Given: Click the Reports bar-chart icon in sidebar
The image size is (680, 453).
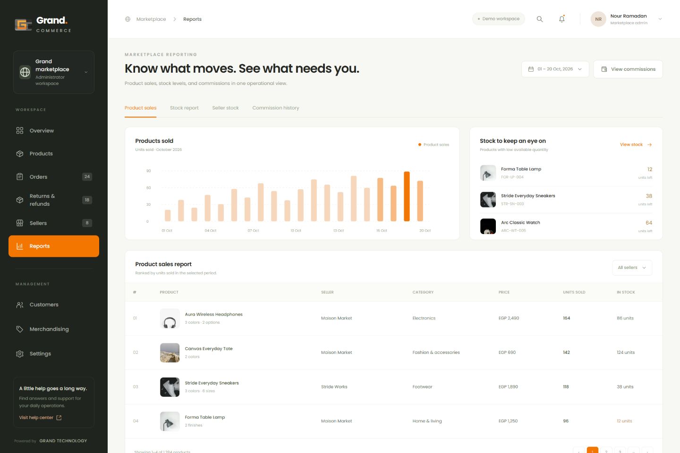Looking at the screenshot, I should click(x=20, y=246).
